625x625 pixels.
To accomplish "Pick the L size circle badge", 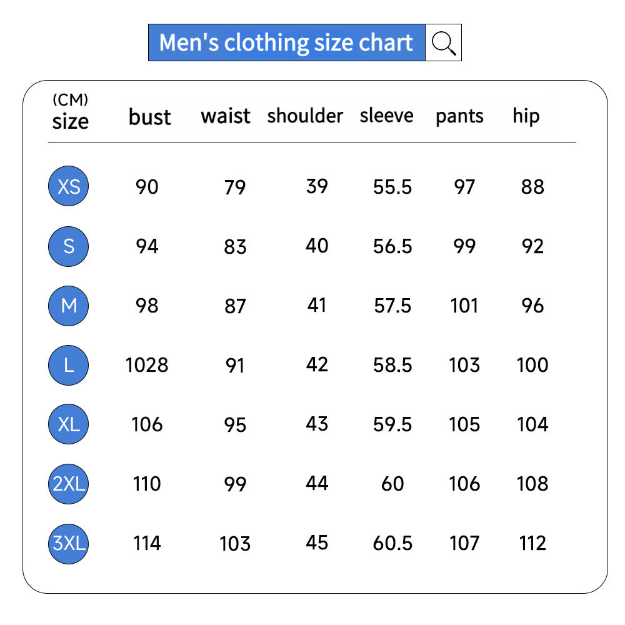I will [68, 365].
